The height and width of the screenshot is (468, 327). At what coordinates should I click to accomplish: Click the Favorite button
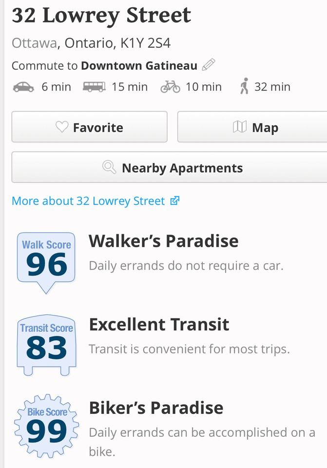point(89,127)
